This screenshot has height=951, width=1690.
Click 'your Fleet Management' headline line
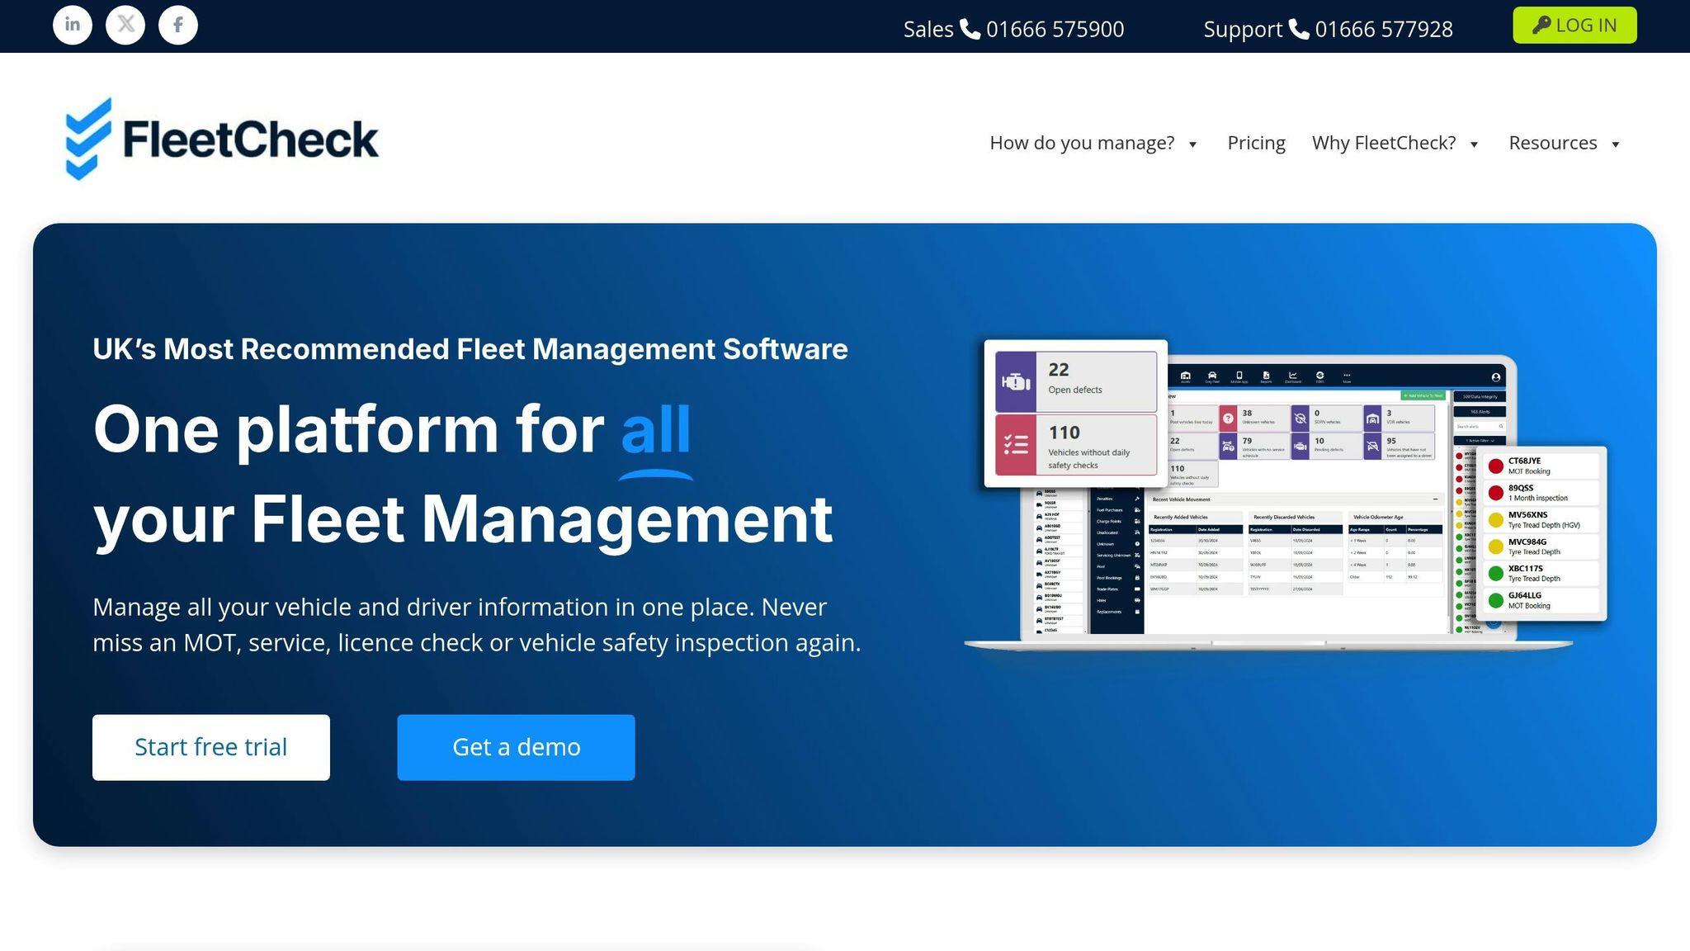point(463,520)
